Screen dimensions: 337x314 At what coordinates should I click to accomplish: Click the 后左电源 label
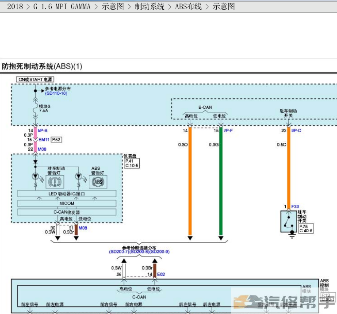click(x=212, y=304)
